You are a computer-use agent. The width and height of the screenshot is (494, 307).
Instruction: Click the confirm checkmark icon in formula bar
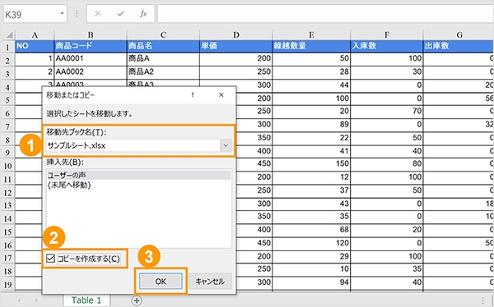click(x=120, y=14)
